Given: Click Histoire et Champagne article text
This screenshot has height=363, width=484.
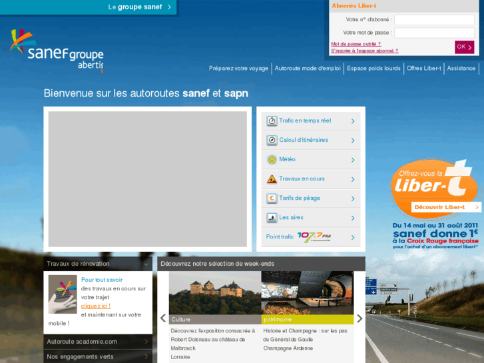Looking at the screenshot, I should [x=305, y=339].
